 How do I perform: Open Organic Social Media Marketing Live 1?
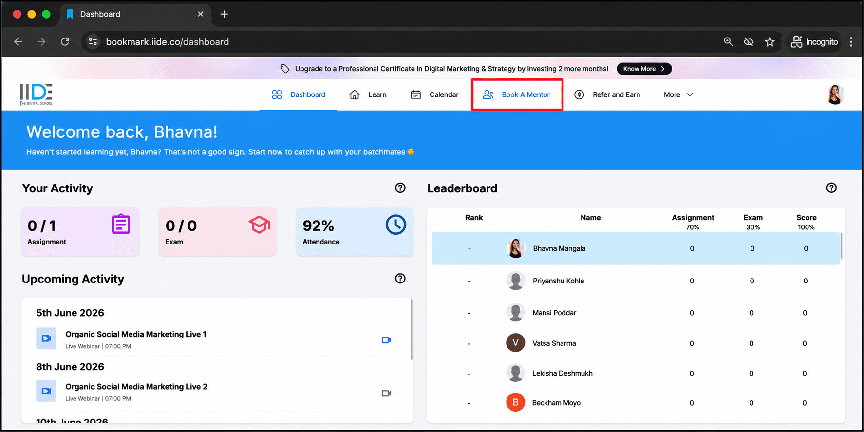[x=136, y=334]
